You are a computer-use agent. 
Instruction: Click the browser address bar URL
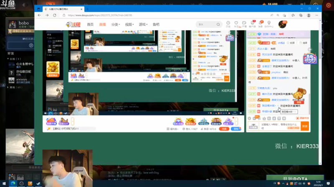(100, 15)
